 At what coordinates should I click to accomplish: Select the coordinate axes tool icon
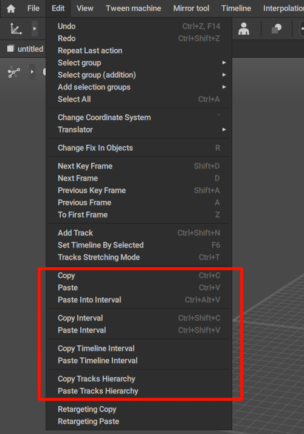(16, 29)
